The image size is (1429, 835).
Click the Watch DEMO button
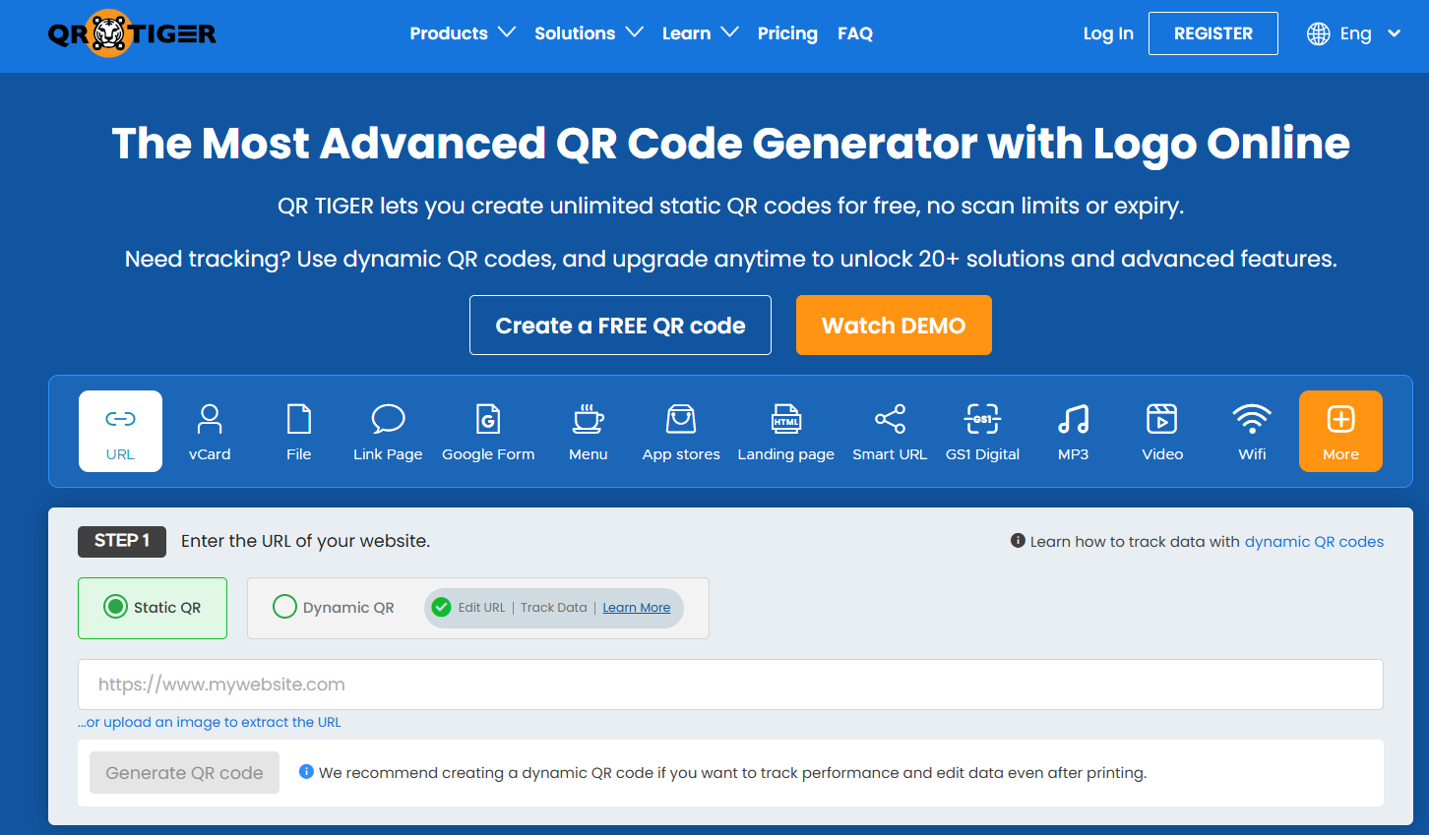point(893,326)
